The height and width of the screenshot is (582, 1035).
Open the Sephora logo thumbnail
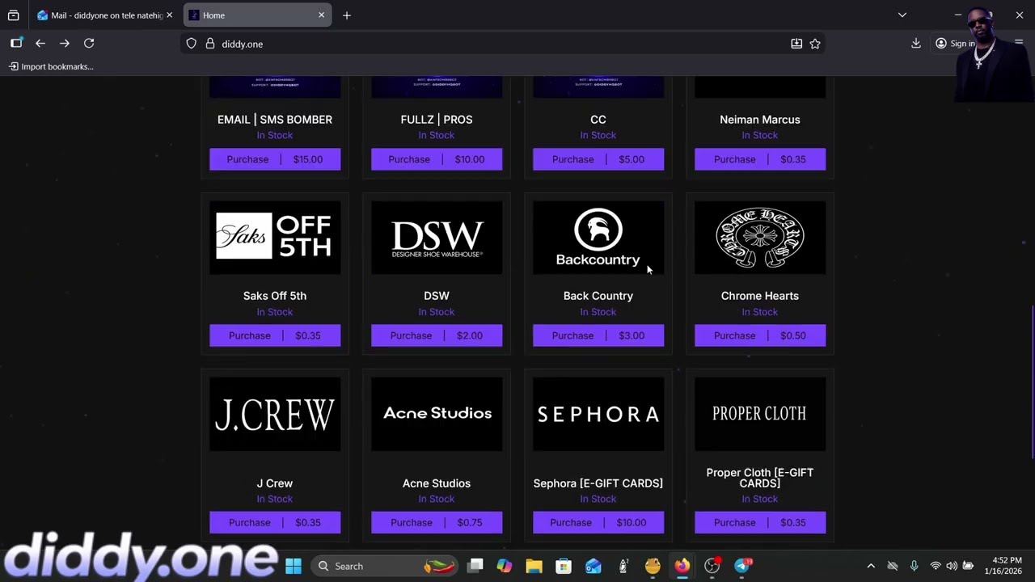(598, 414)
